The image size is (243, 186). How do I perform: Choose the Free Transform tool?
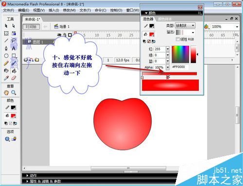click(6, 34)
